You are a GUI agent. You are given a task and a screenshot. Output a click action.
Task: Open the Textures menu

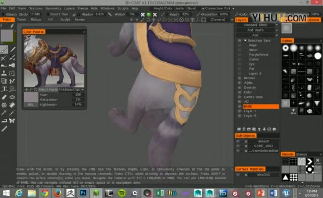click(36, 8)
